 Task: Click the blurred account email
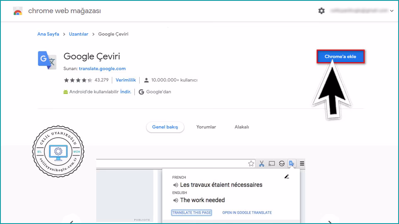(359, 11)
